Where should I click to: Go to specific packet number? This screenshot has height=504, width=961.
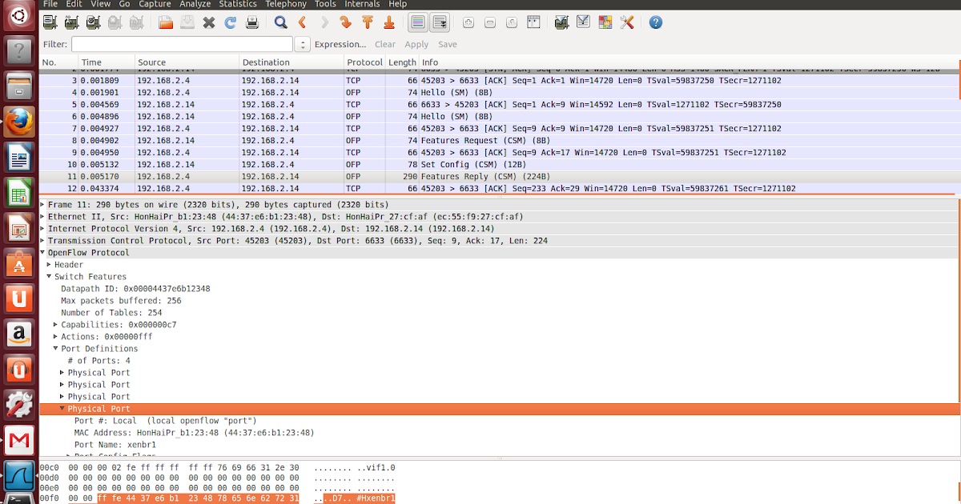tap(346, 22)
